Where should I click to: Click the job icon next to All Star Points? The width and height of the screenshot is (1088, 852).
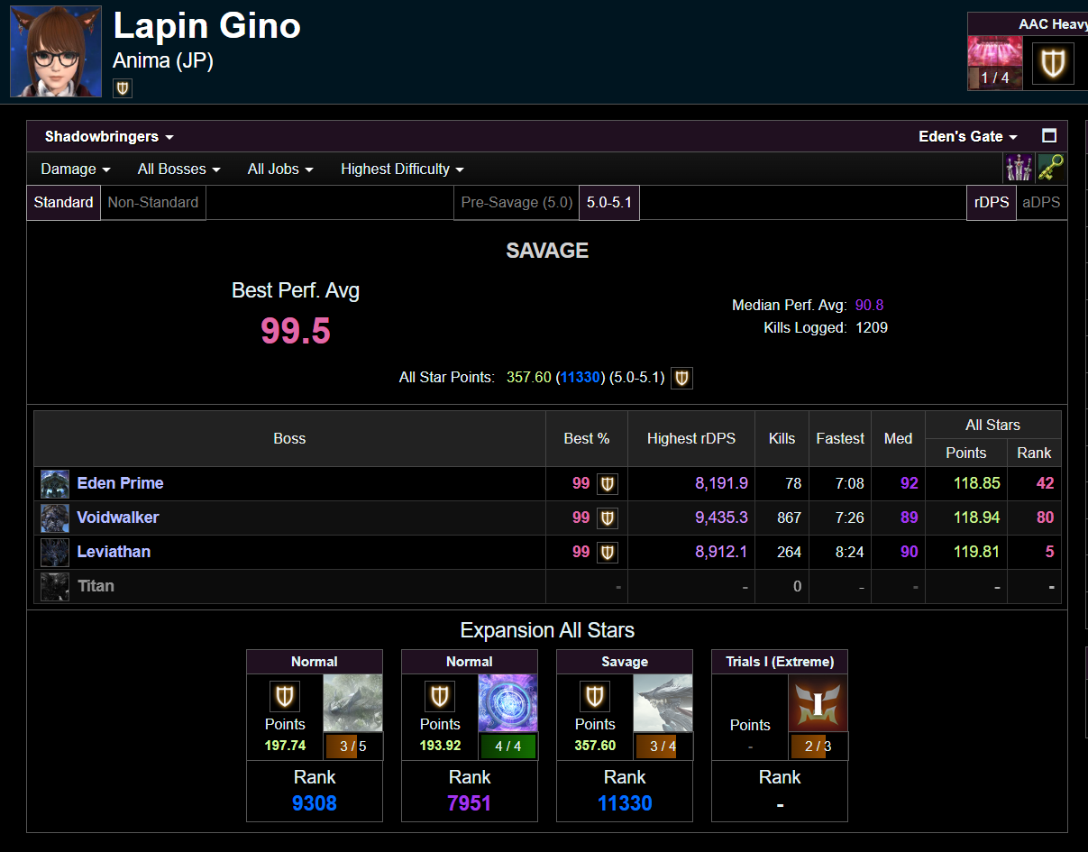[x=682, y=378]
